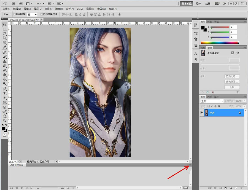Click the foreground color swatch in toolbox
This screenshot has width=248, height=190.
pyautogui.click(x=4, y=129)
